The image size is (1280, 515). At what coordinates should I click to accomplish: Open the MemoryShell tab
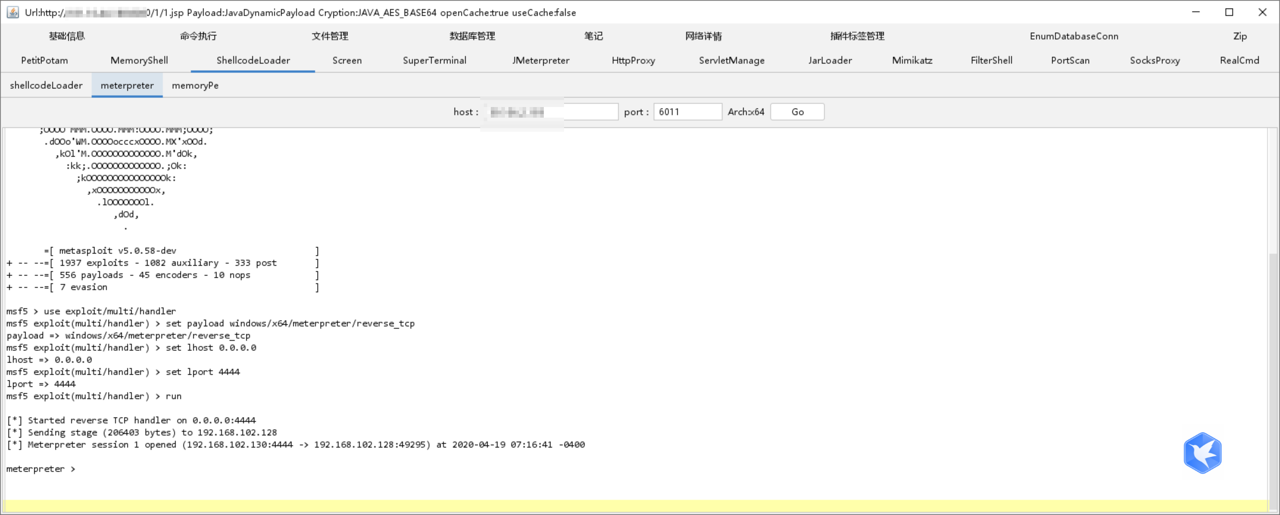click(x=139, y=60)
